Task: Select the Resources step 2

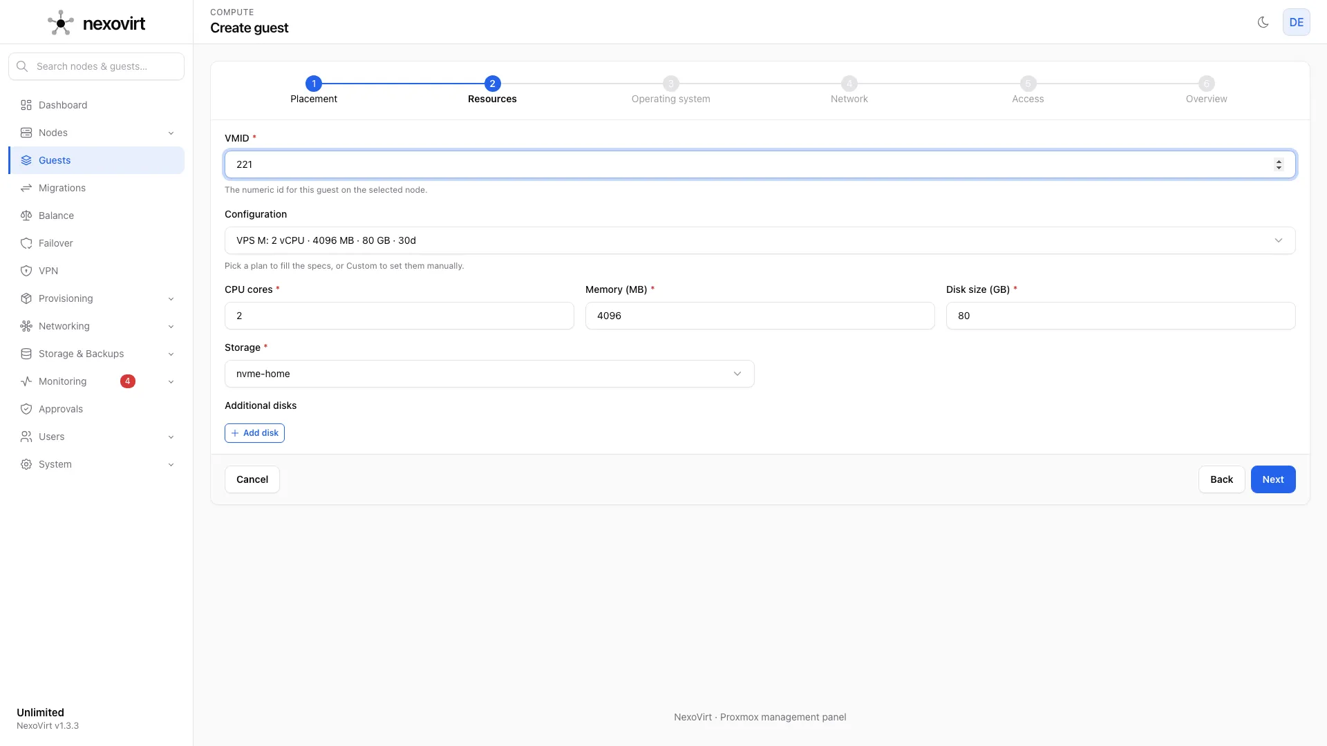Action: pos(492,90)
